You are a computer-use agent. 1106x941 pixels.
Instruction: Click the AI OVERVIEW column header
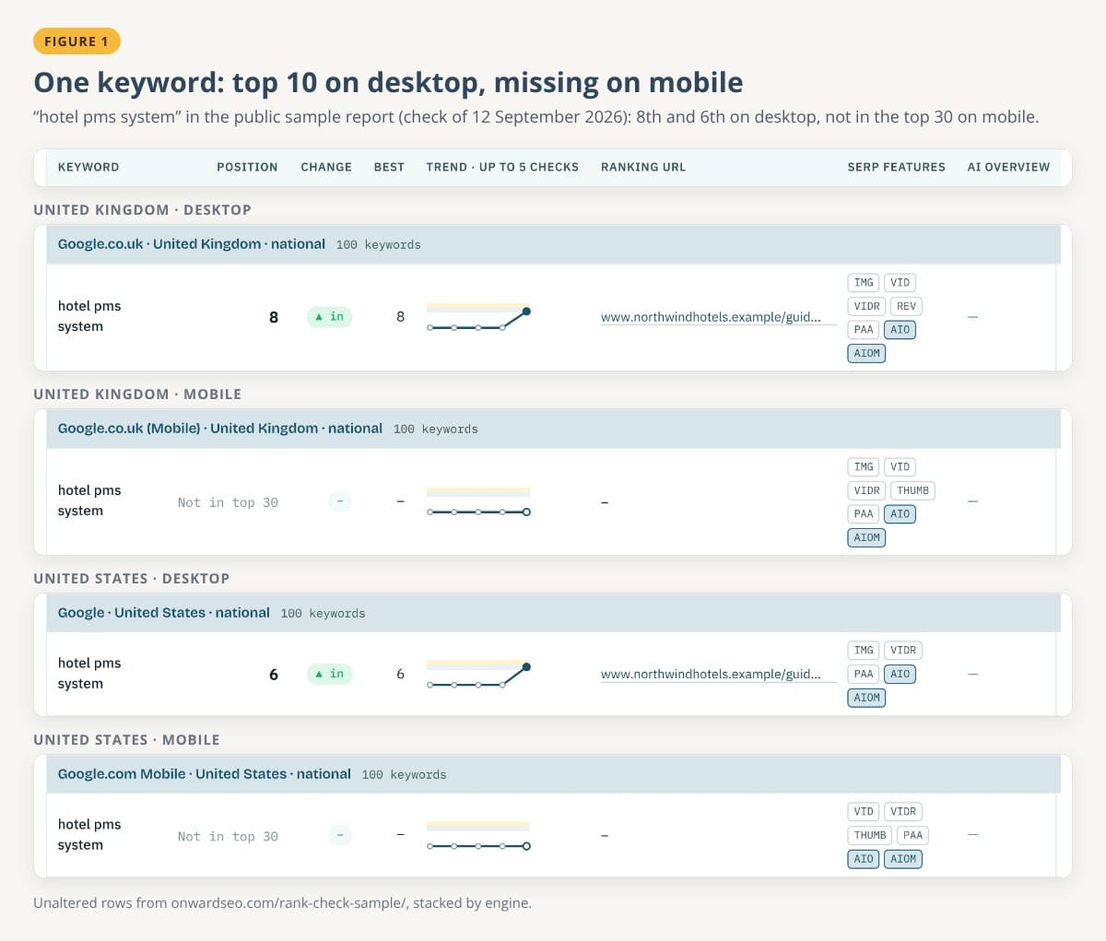[x=1008, y=168]
